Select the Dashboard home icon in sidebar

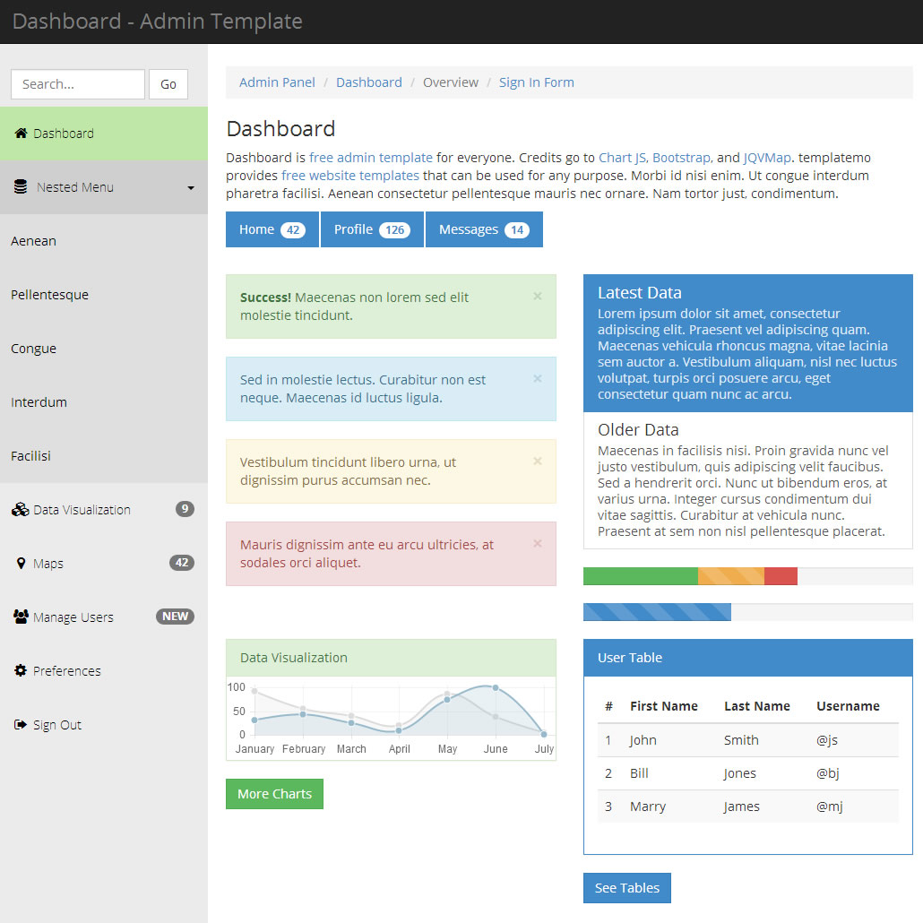coord(20,133)
